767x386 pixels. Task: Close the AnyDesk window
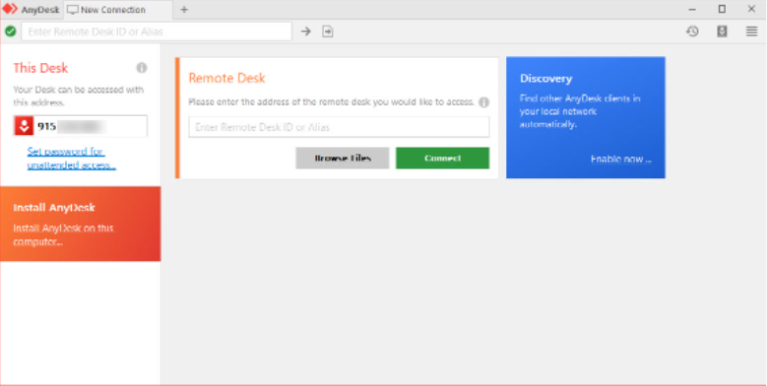pyautogui.click(x=752, y=9)
